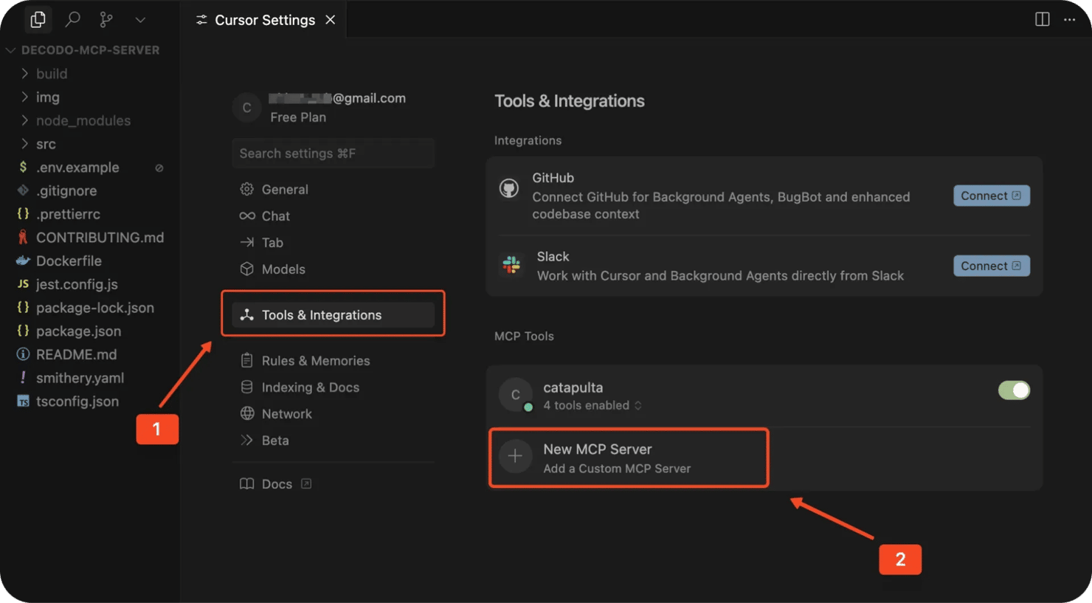This screenshot has width=1092, height=603.
Task: Add a New MCP Server
Action: pos(629,458)
